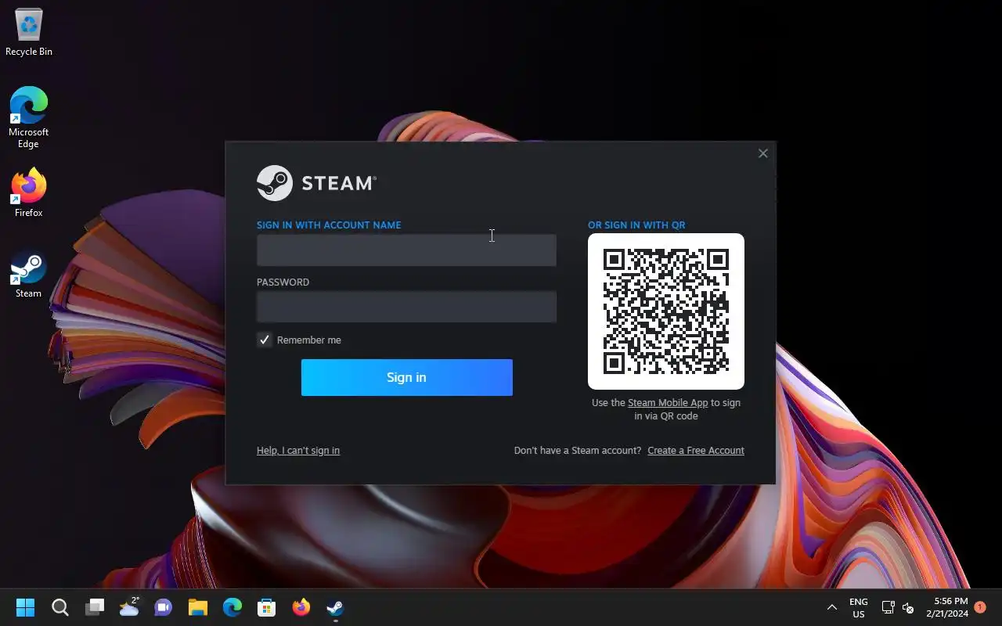The image size is (1002, 626).
Task: Open File Explorer from taskbar
Action: pyautogui.click(x=198, y=607)
